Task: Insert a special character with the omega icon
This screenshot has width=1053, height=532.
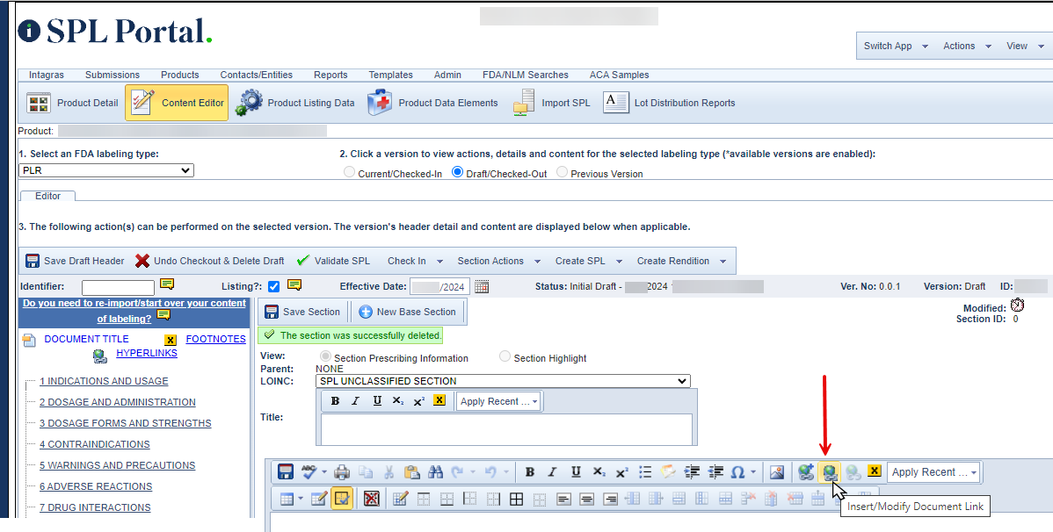Action: pyautogui.click(x=737, y=472)
